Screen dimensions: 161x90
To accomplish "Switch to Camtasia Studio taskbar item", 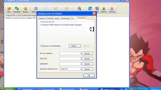I will click(x=68, y=89).
